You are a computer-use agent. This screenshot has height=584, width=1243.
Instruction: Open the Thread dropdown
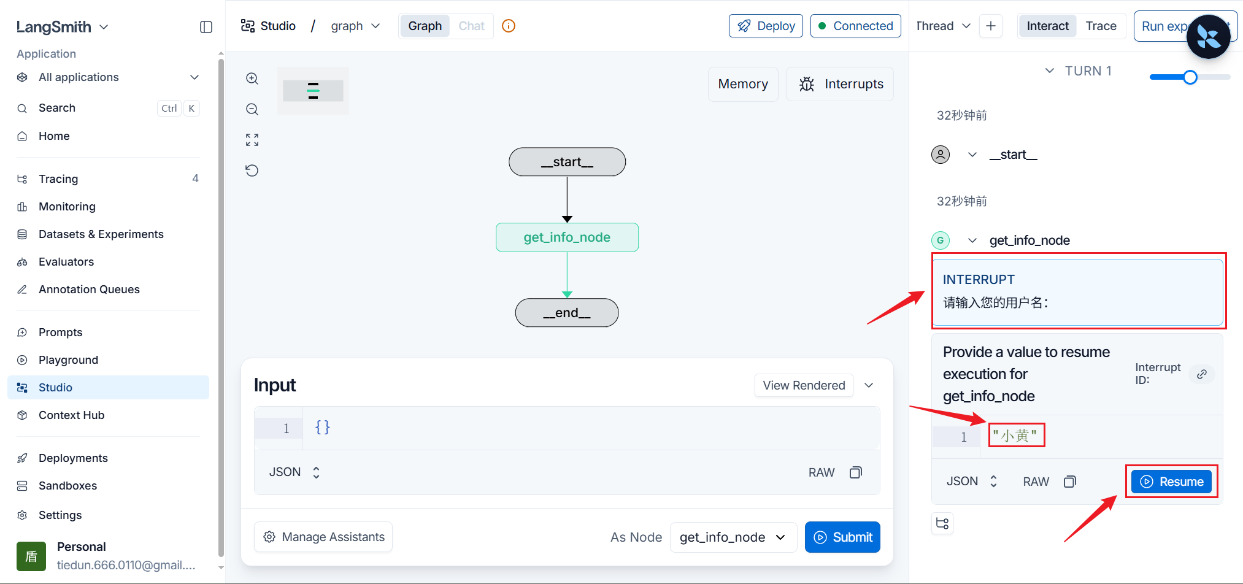pos(944,26)
